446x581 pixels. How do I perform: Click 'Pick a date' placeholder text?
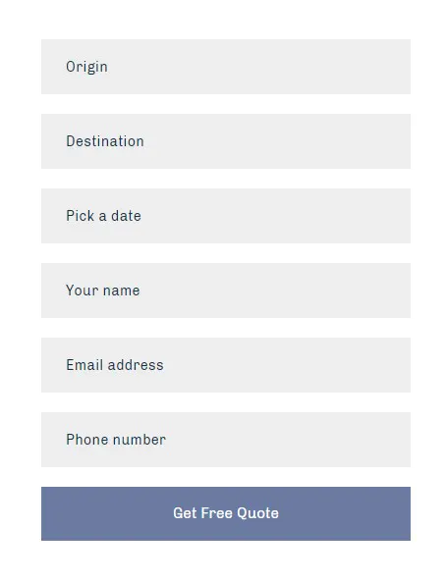tap(103, 216)
